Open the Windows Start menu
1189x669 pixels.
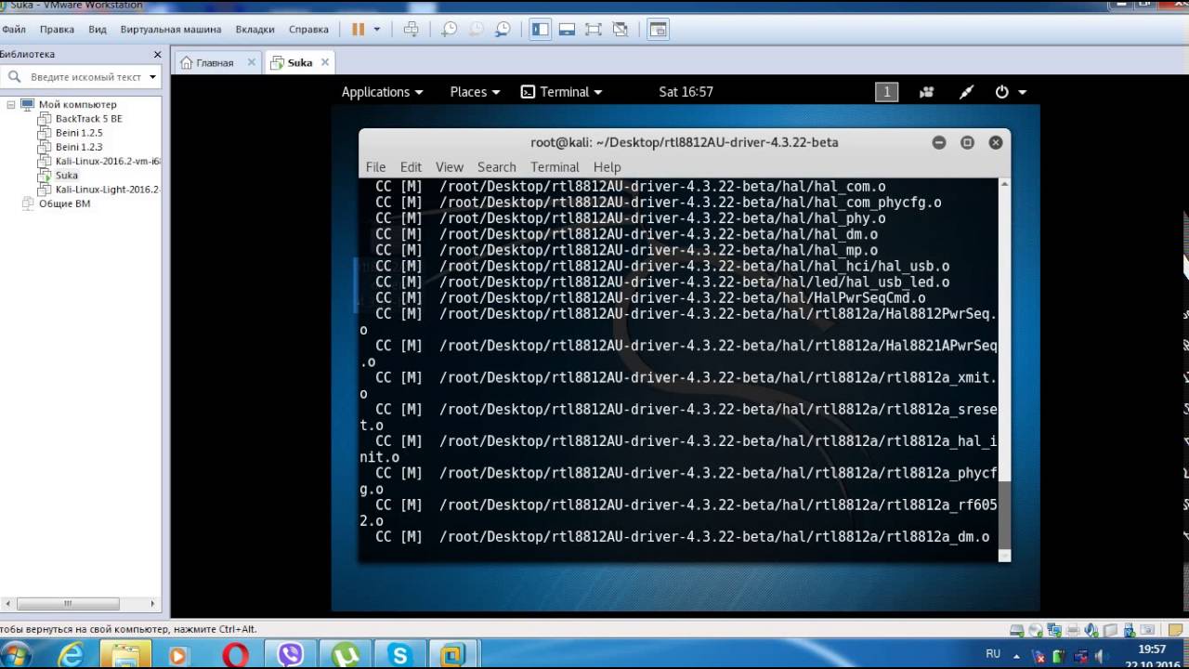(x=17, y=655)
